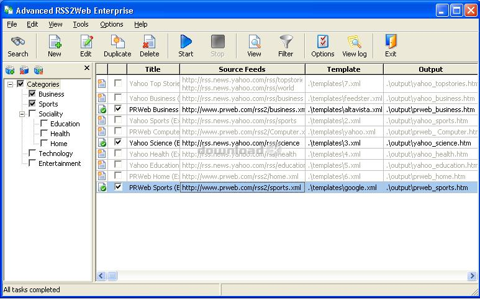Open the View log icon
The height and width of the screenshot is (299, 480).
point(354,42)
